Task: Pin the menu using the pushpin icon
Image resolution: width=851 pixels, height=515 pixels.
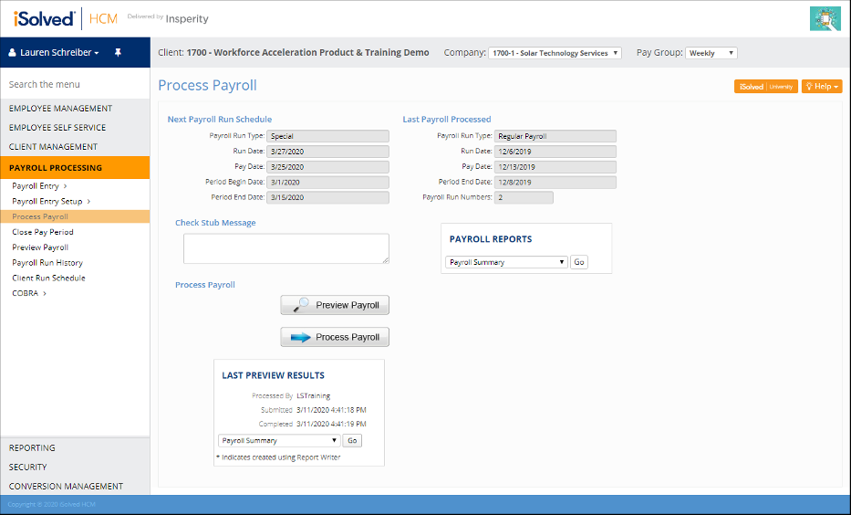Action: [x=118, y=53]
